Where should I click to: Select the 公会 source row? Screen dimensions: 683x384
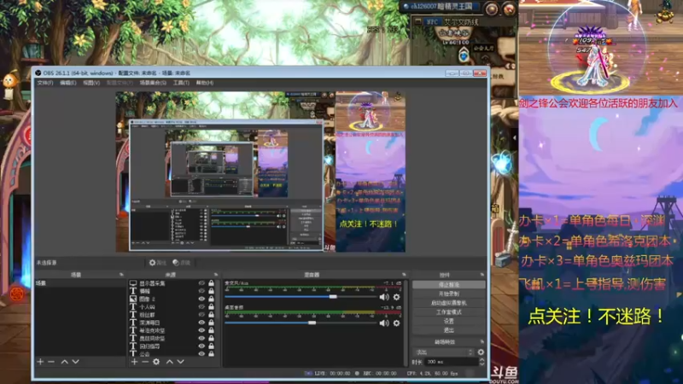tap(172, 354)
